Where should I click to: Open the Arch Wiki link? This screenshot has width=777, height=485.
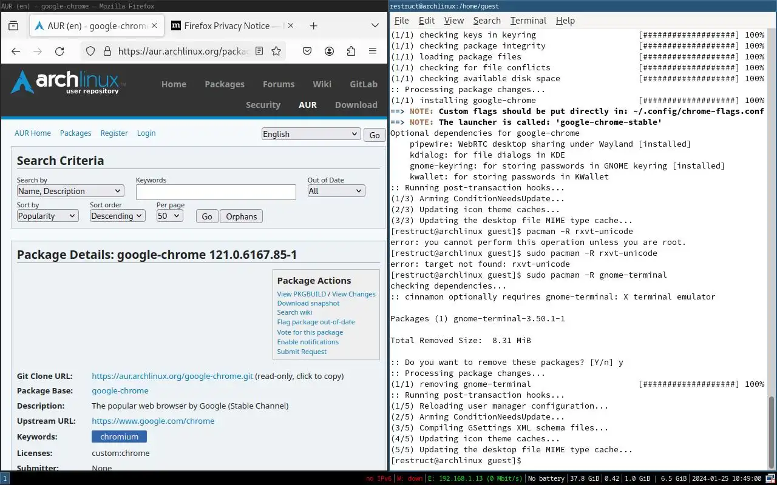pos(322,84)
